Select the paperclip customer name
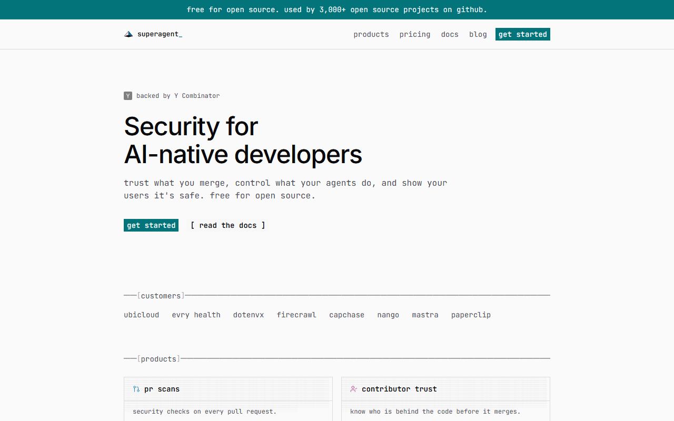 [x=471, y=315]
